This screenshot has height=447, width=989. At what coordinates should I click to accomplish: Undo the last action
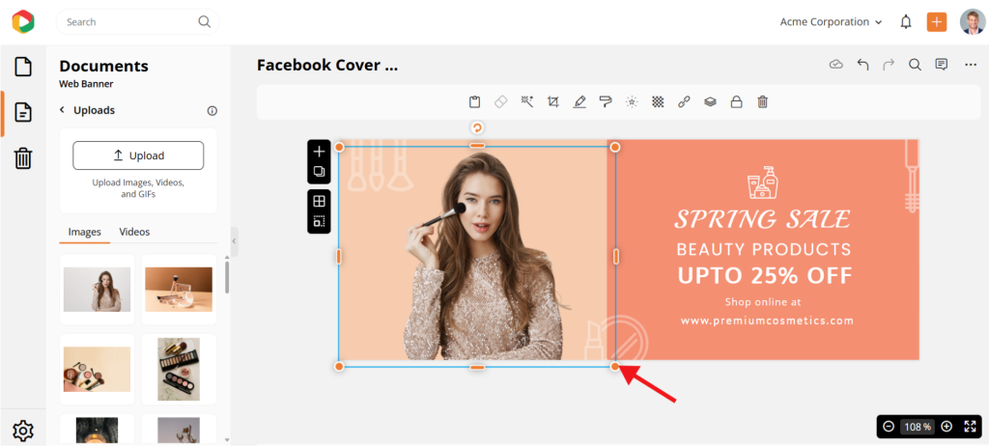coord(862,65)
